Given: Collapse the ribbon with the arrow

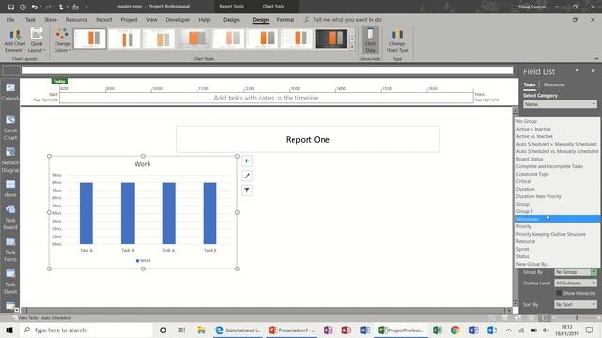Looking at the screenshot, I should point(596,58).
